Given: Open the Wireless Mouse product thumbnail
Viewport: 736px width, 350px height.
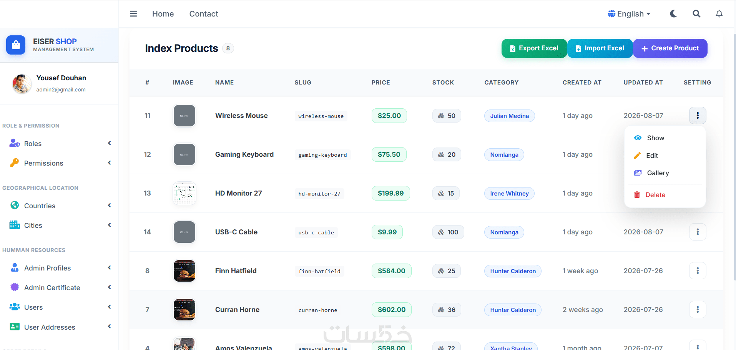Looking at the screenshot, I should [184, 116].
